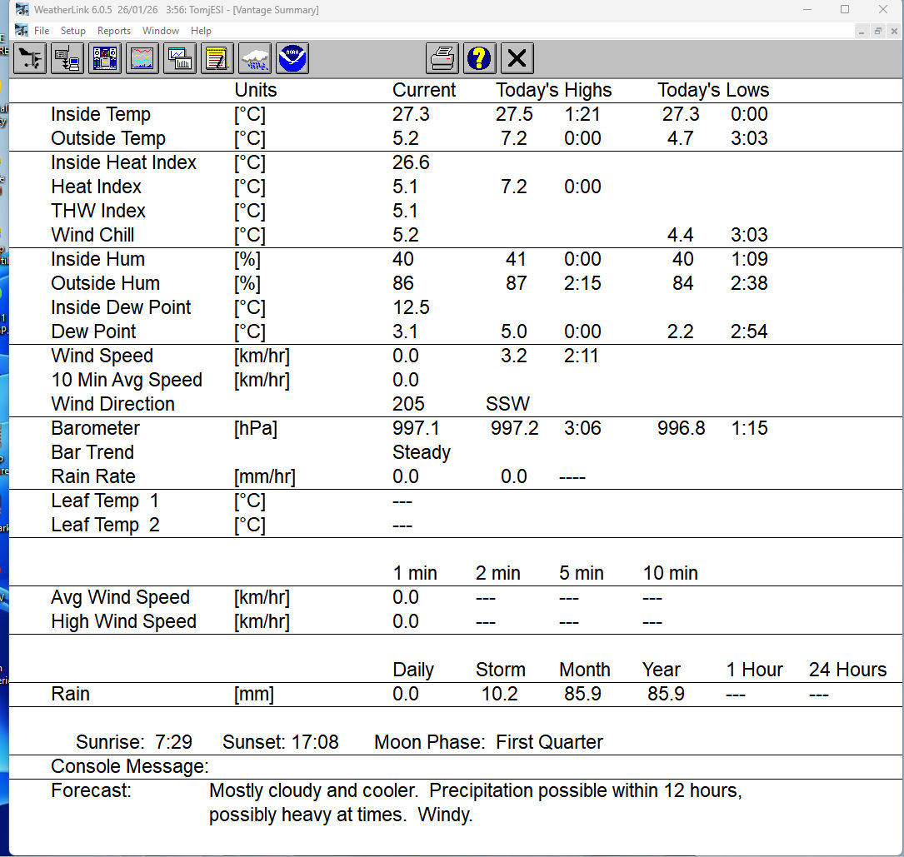
Task: Open the File menu
Action: click(42, 31)
